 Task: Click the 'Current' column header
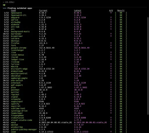43,10
